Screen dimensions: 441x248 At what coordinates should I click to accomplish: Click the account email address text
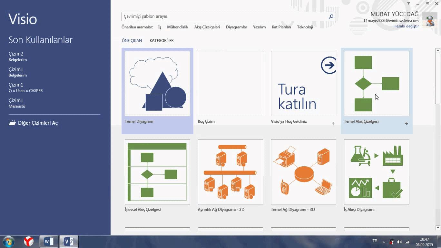pos(391,21)
